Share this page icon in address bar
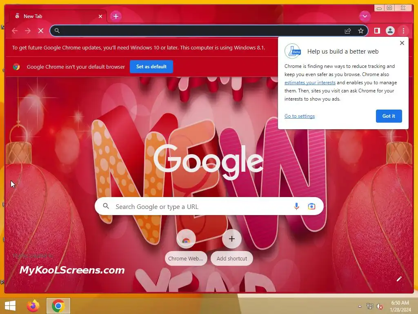Viewport: 418px width, 314px height. tap(348, 31)
